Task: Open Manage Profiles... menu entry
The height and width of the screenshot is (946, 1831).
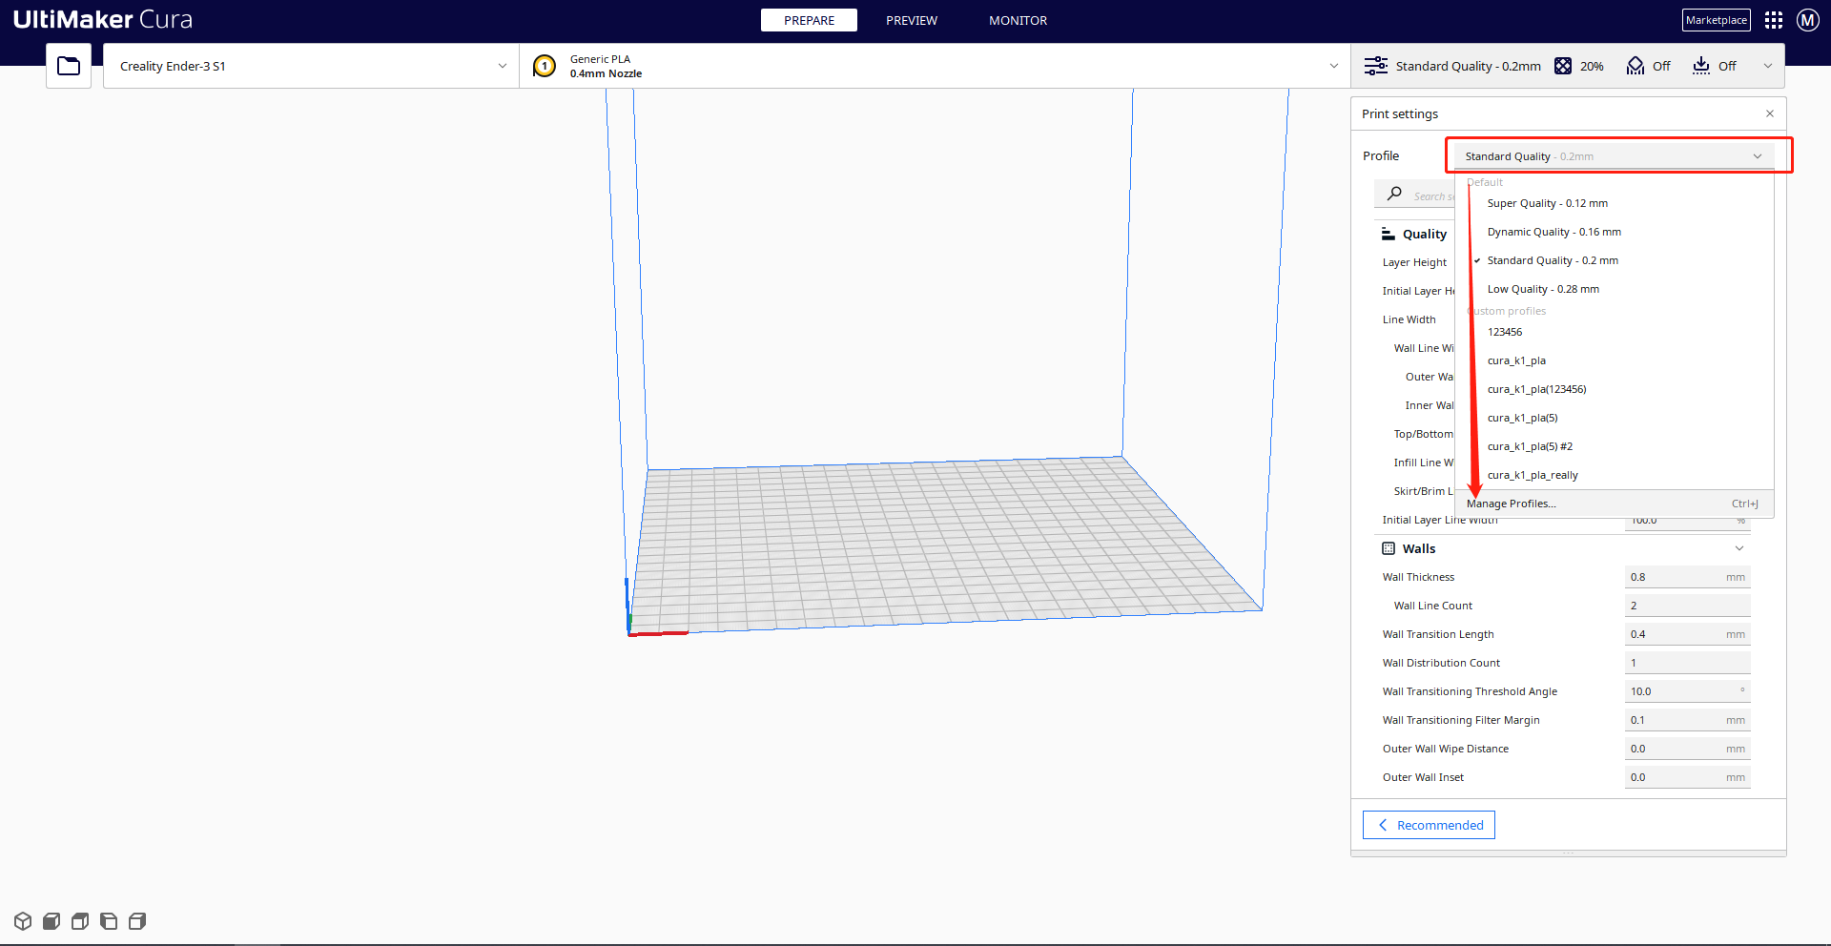Action: point(1615,504)
